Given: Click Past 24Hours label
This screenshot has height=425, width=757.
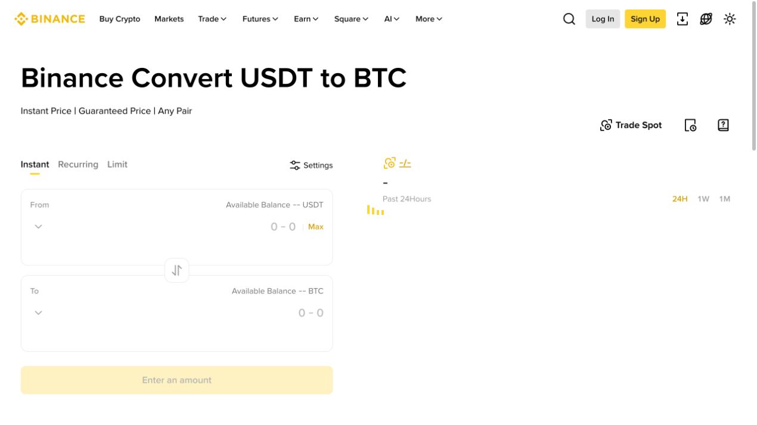Looking at the screenshot, I should click(407, 199).
